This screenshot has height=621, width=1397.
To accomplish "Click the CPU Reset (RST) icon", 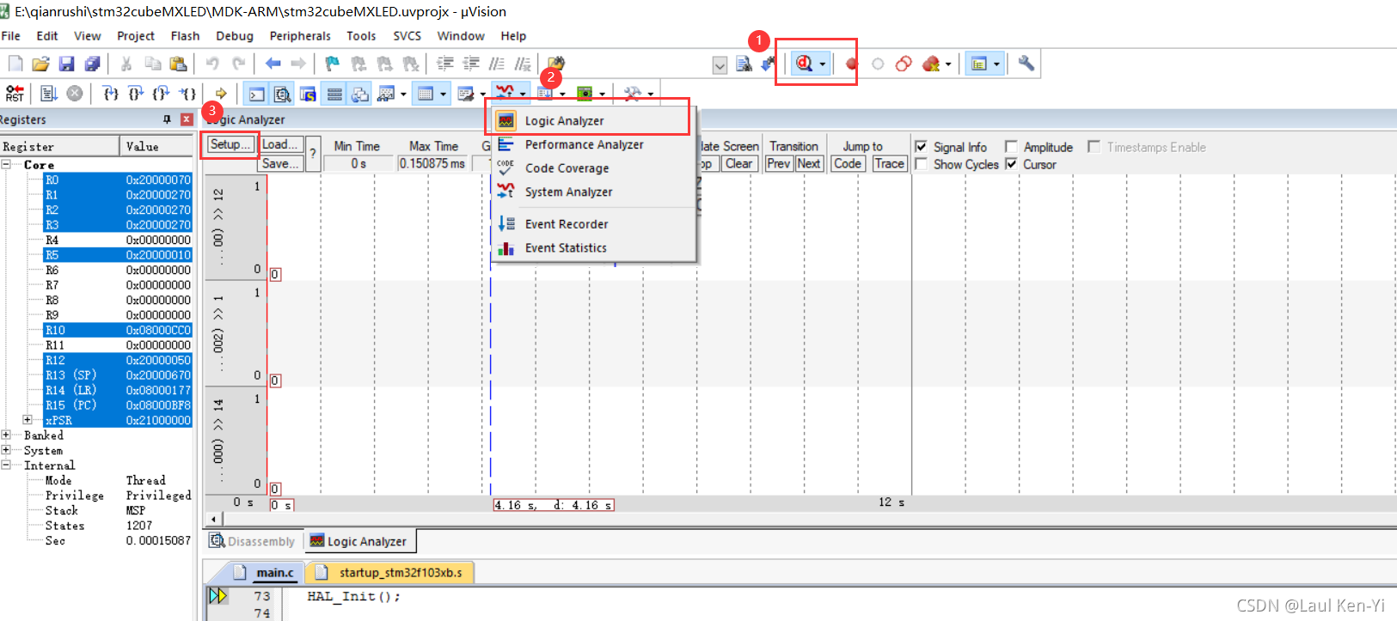I will pyautogui.click(x=15, y=94).
